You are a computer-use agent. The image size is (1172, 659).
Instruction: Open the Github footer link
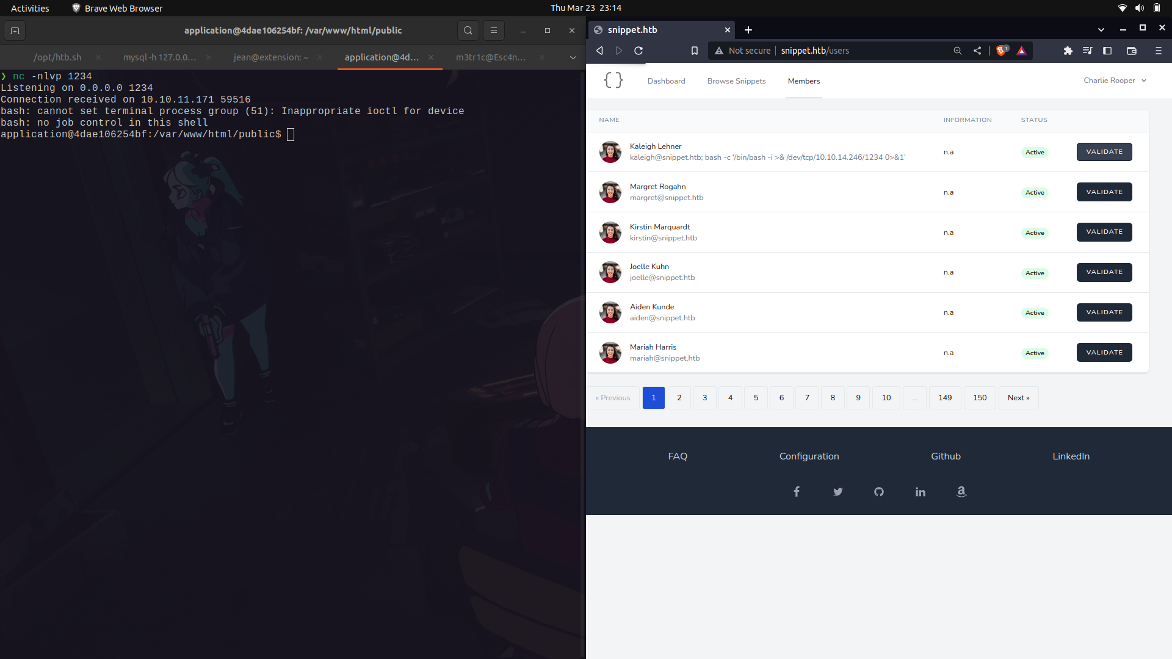[945, 456]
